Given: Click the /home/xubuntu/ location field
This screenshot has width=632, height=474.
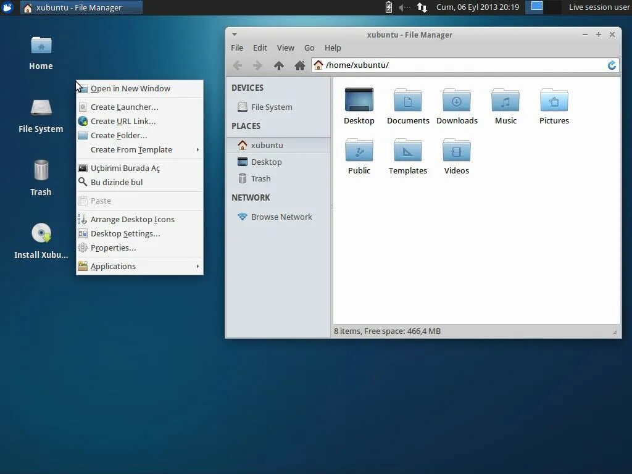Looking at the screenshot, I should pyautogui.click(x=465, y=65).
